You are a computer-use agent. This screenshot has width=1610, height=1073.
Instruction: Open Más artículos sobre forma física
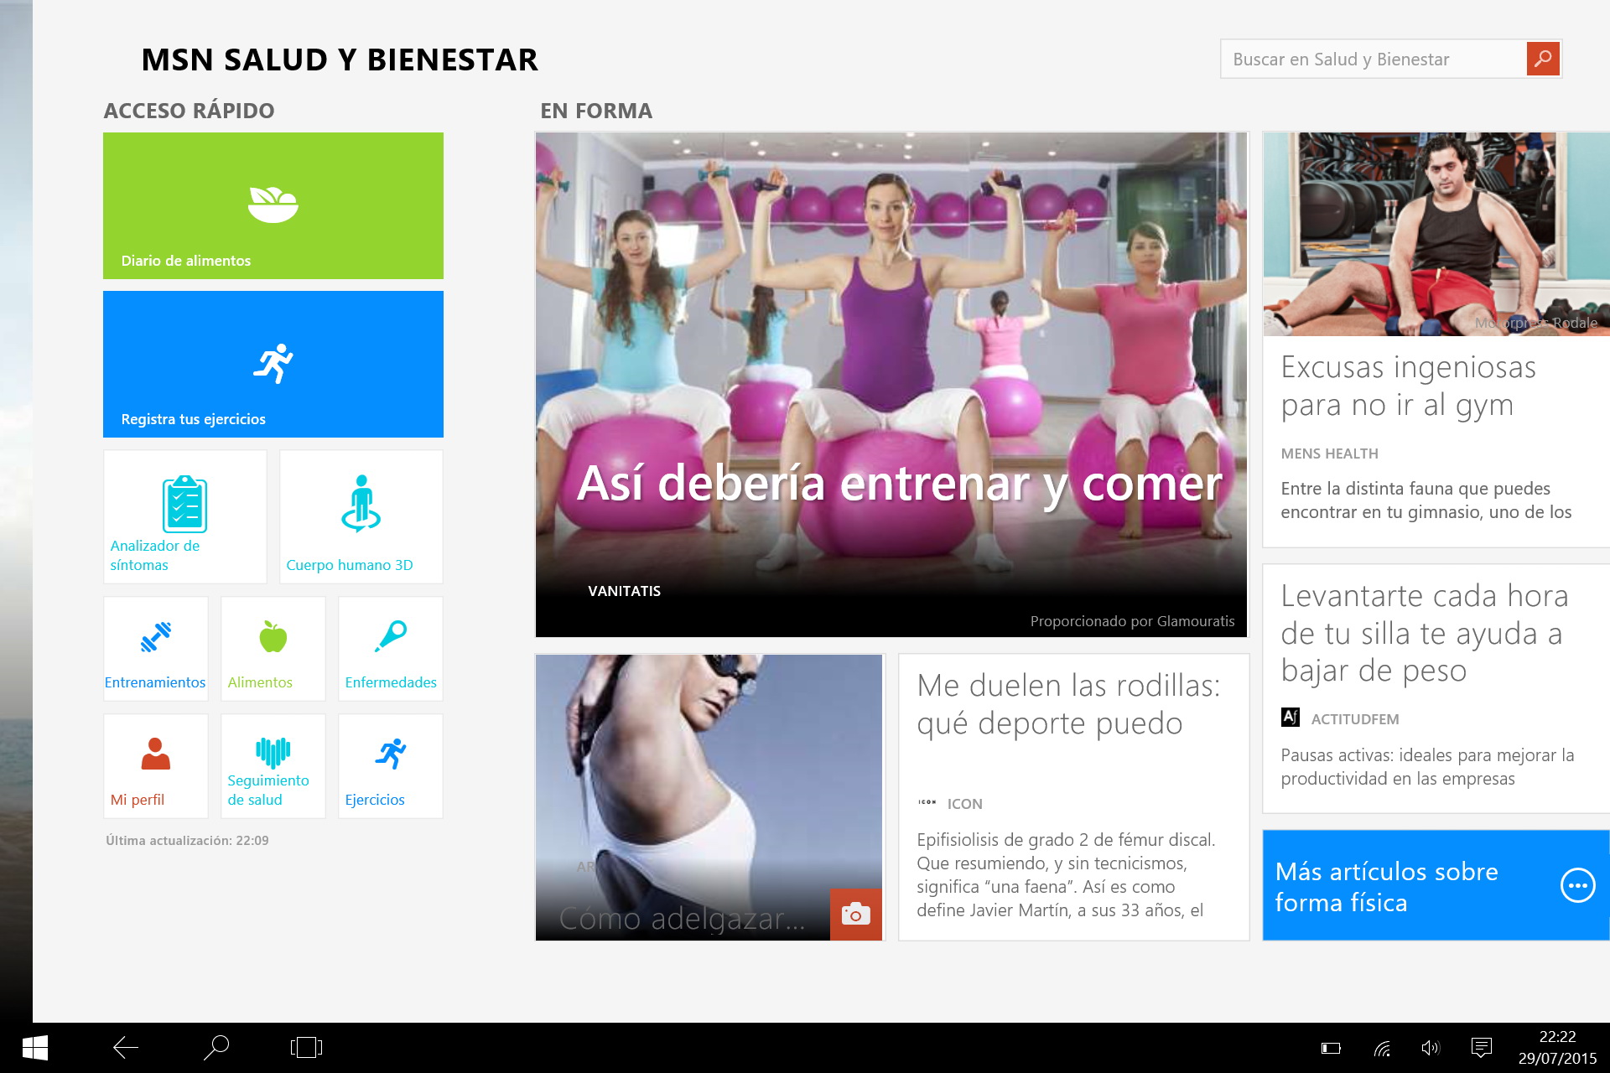coord(1436,886)
